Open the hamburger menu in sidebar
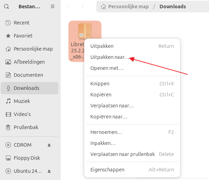The height and width of the screenshot is (180, 209). [52, 7]
